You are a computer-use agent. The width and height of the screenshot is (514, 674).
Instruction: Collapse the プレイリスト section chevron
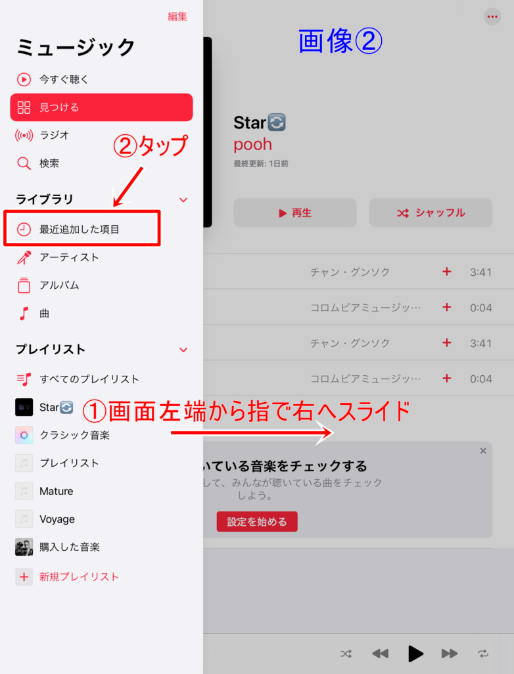(x=183, y=350)
